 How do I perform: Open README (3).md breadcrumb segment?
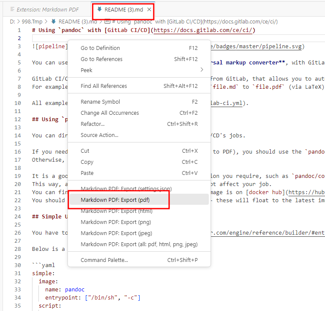click(x=78, y=21)
